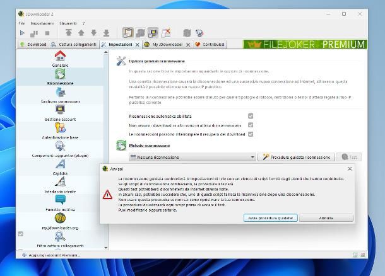Click the stop downloads square icon
Viewport: 385px width, 276px height.
pyautogui.click(x=47, y=33)
